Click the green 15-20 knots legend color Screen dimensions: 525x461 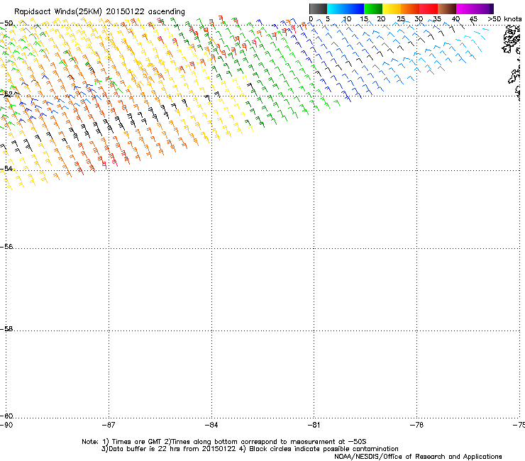point(373,9)
